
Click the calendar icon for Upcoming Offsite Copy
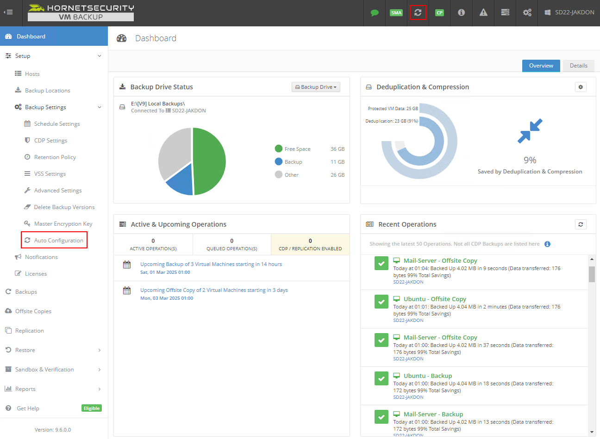127,291
